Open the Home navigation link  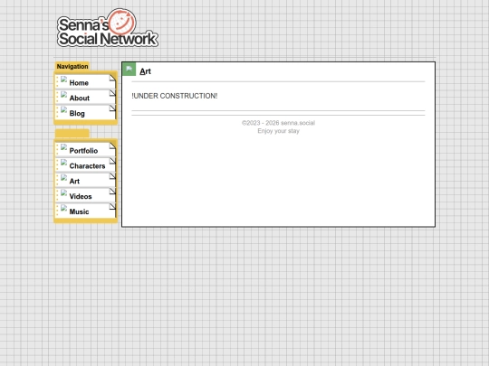point(85,82)
